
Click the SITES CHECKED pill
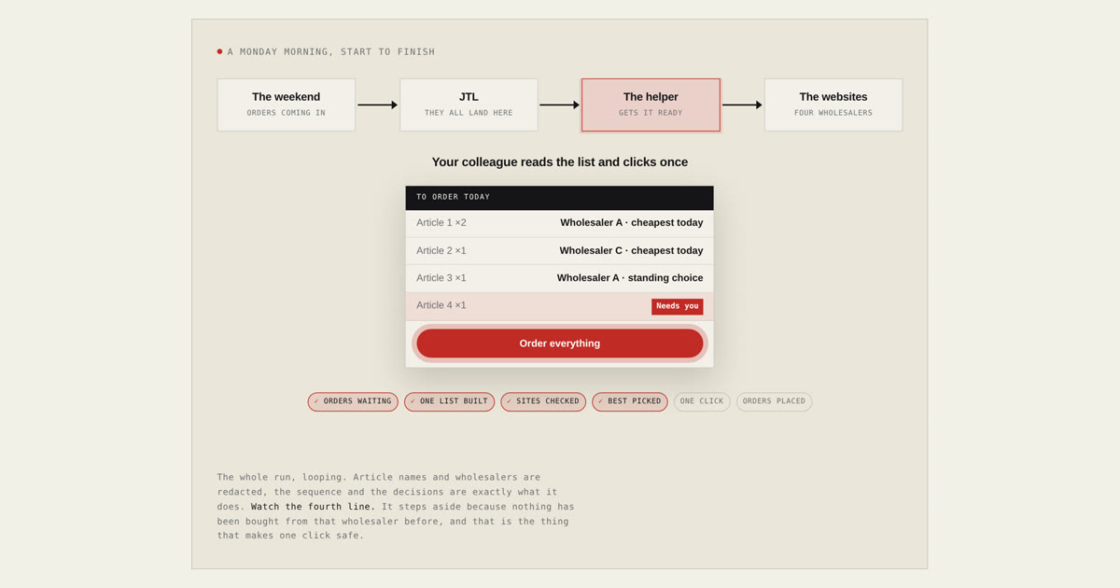pos(543,401)
